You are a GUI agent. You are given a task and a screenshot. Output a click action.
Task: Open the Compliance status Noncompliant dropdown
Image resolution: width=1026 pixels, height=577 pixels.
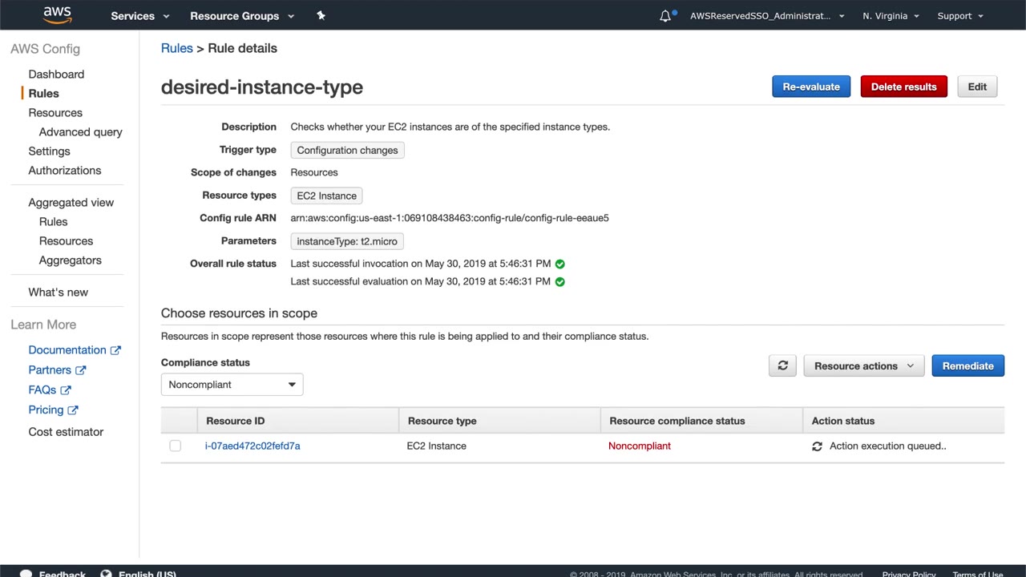pyautogui.click(x=232, y=385)
